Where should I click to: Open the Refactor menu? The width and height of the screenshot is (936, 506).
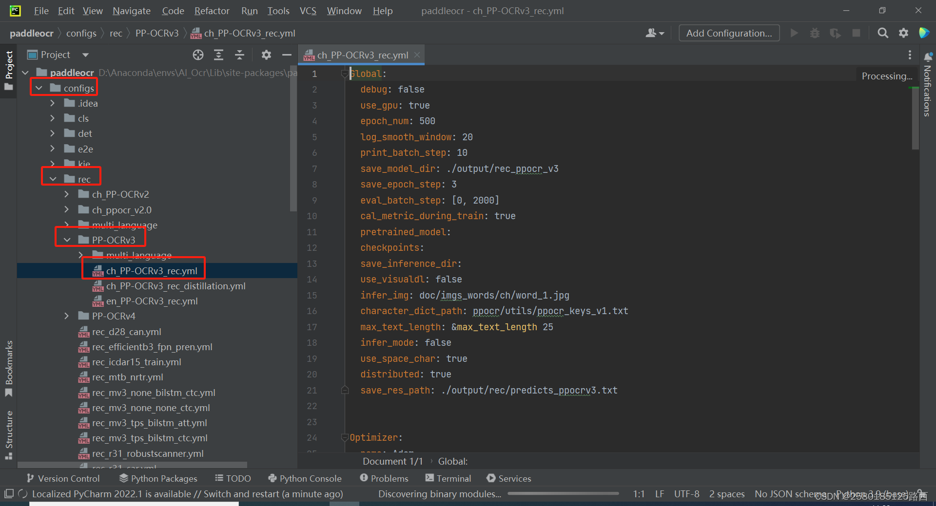(212, 11)
